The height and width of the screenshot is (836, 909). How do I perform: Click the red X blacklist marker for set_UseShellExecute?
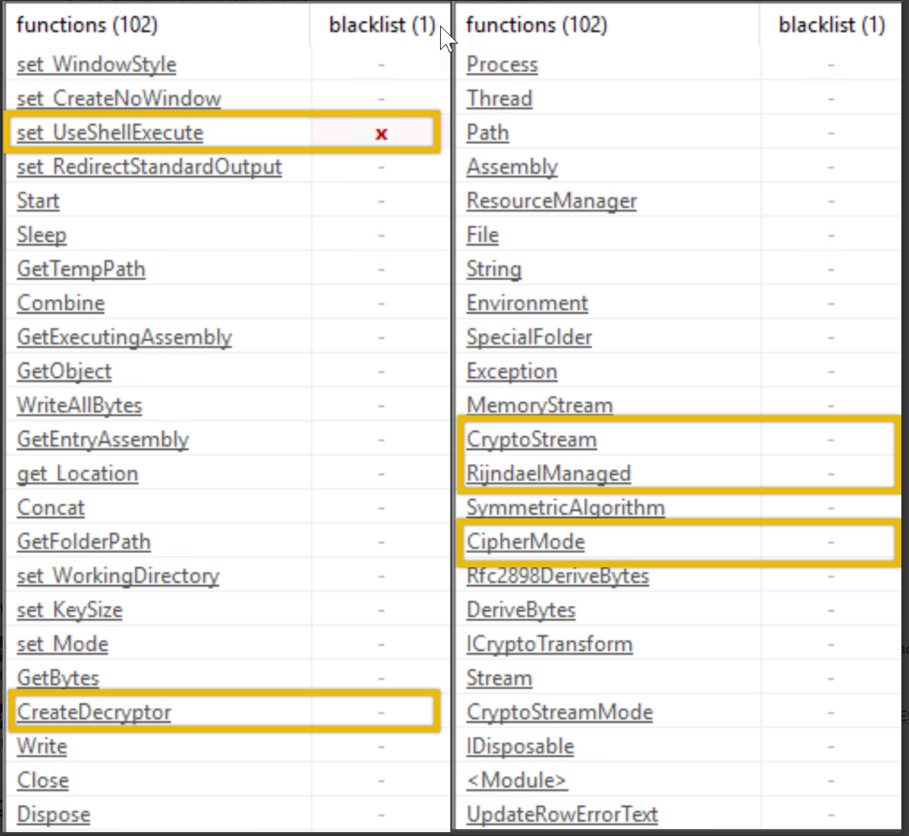coord(382,134)
